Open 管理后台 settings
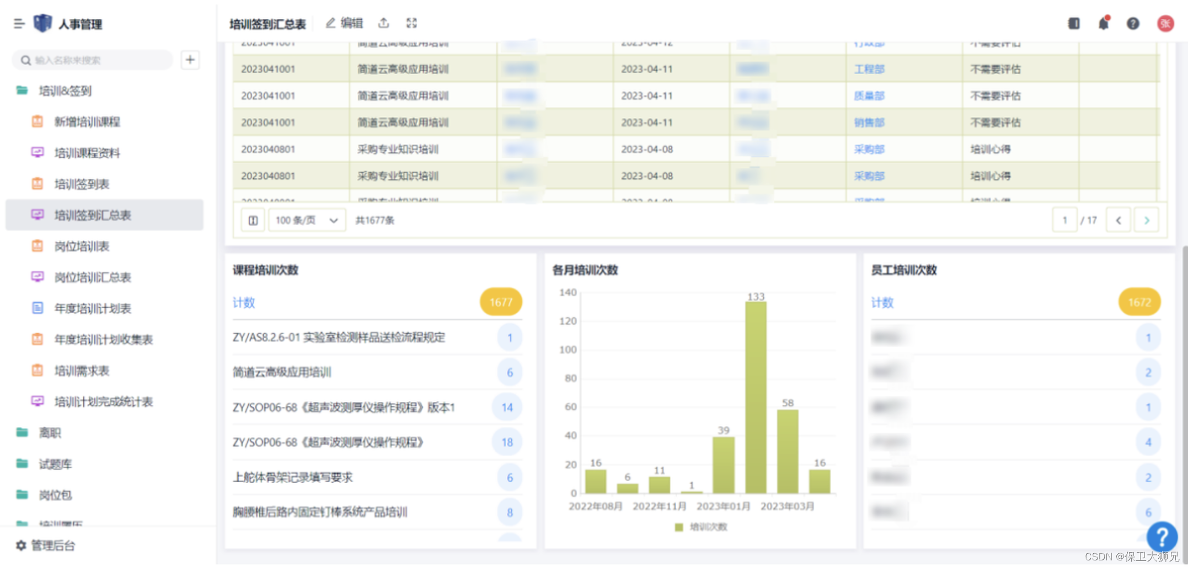The image size is (1188, 567). point(45,545)
